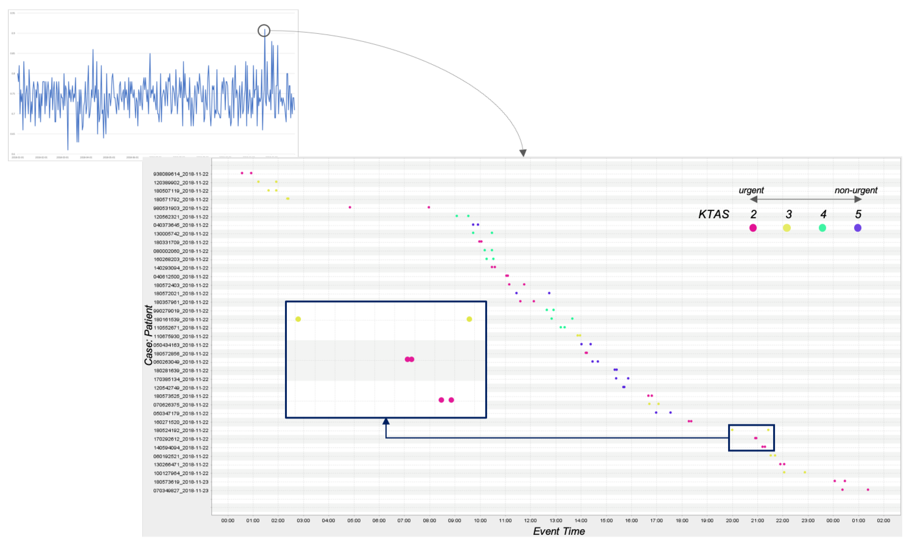Click the purple KTAS 5 legend dot
912x544 pixels.
tap(857, 228)
